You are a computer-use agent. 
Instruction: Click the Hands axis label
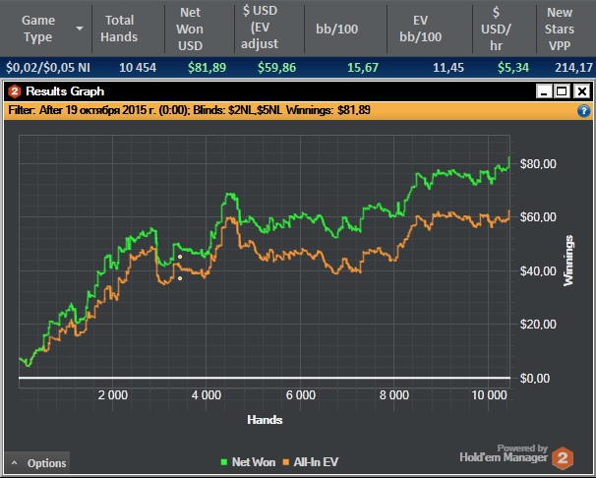[265, 420]
